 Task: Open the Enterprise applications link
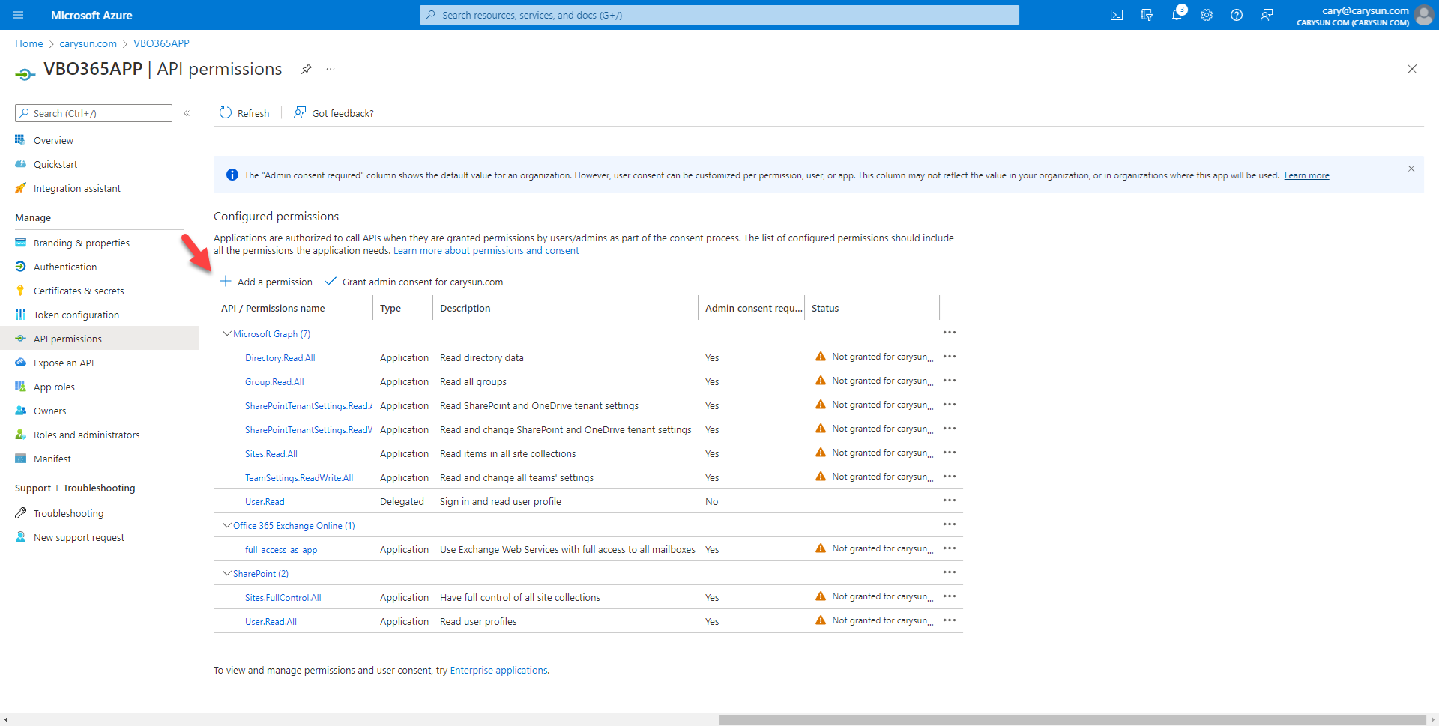point(498,671)
